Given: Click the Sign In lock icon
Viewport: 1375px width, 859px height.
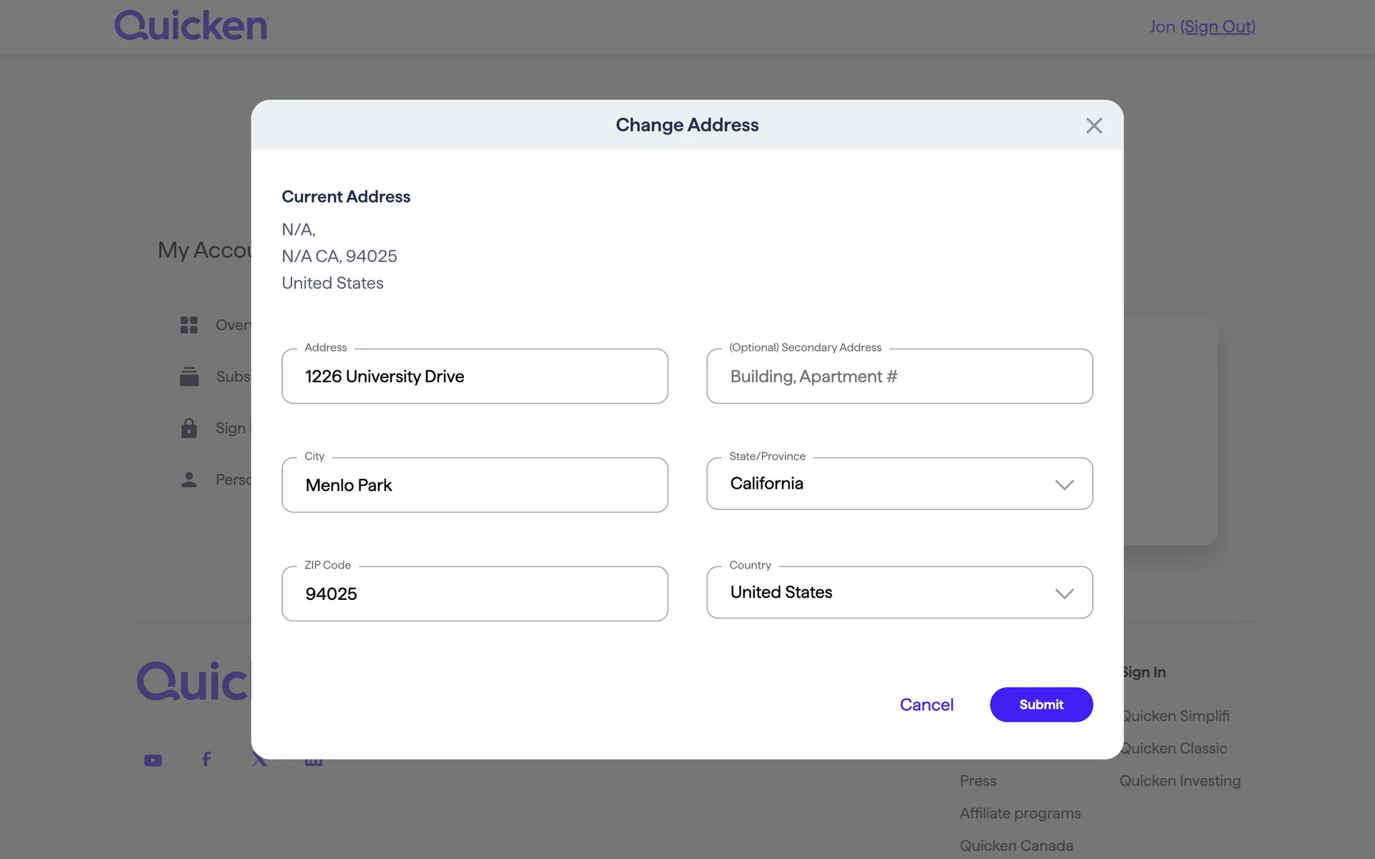Looking at the screenshot, I should [x=189, y=428].
